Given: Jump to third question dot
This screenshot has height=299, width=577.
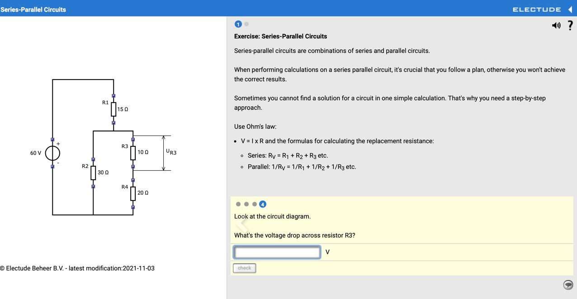Looking at the screenshot, I should coord(255,204).
